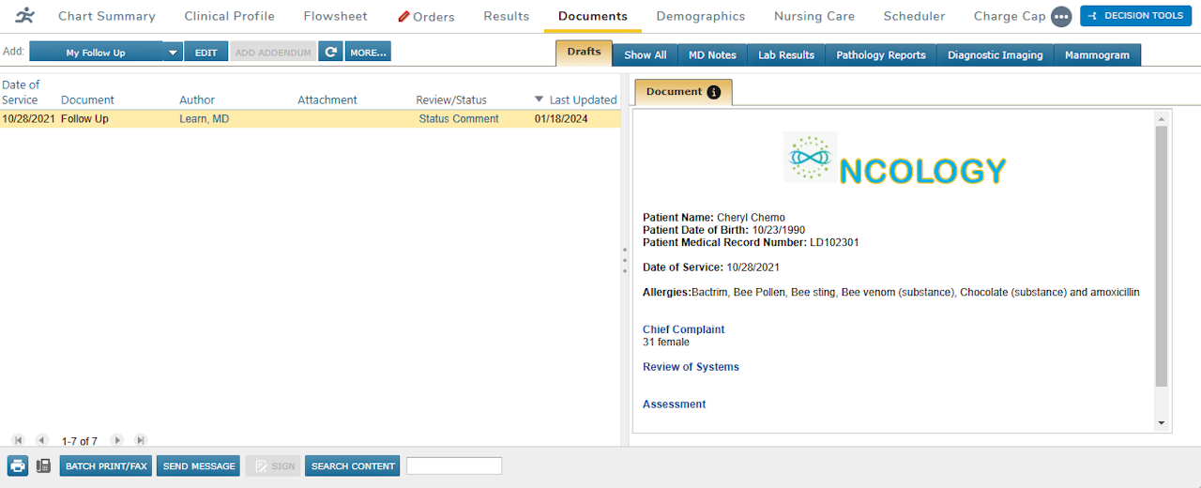This screenshot has height=488, width=1201.
Task: Click the Document preview tab
Action: pos(683,92)
